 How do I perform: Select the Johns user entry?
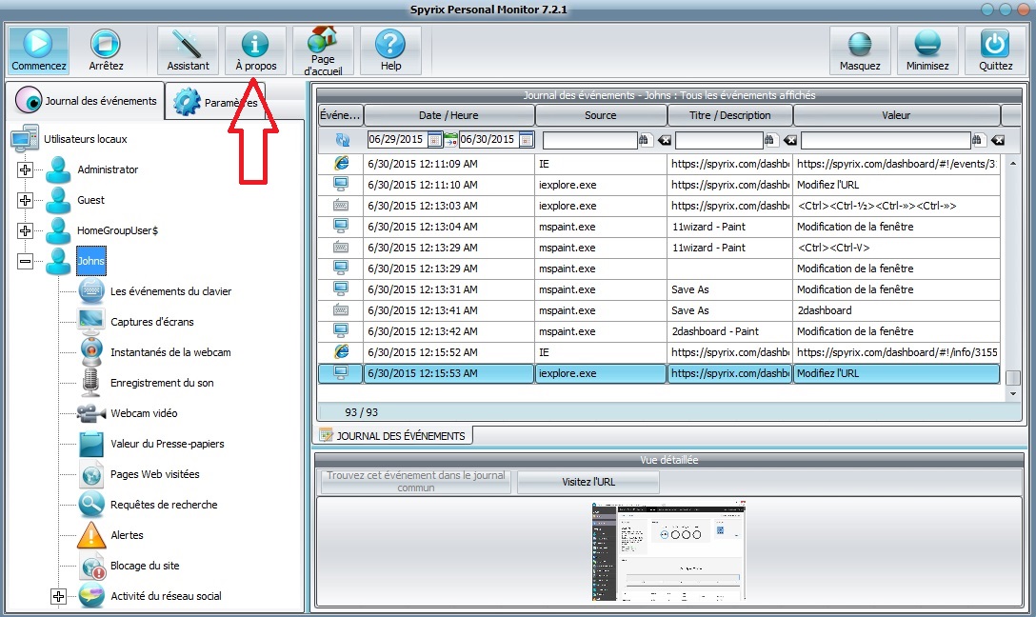click(x=91, y=261)
